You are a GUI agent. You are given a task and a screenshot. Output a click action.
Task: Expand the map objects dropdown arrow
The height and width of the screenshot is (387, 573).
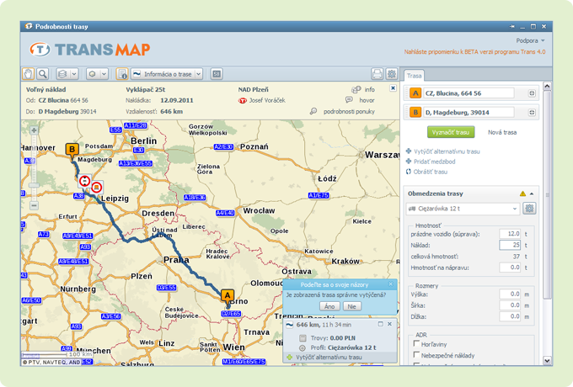104,74
